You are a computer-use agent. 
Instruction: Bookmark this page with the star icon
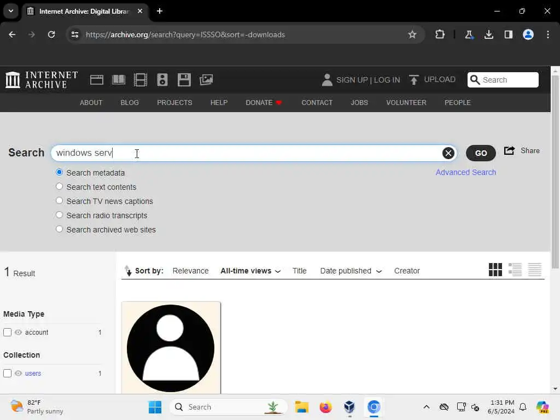pyautogui.click(x=412, y=34)
